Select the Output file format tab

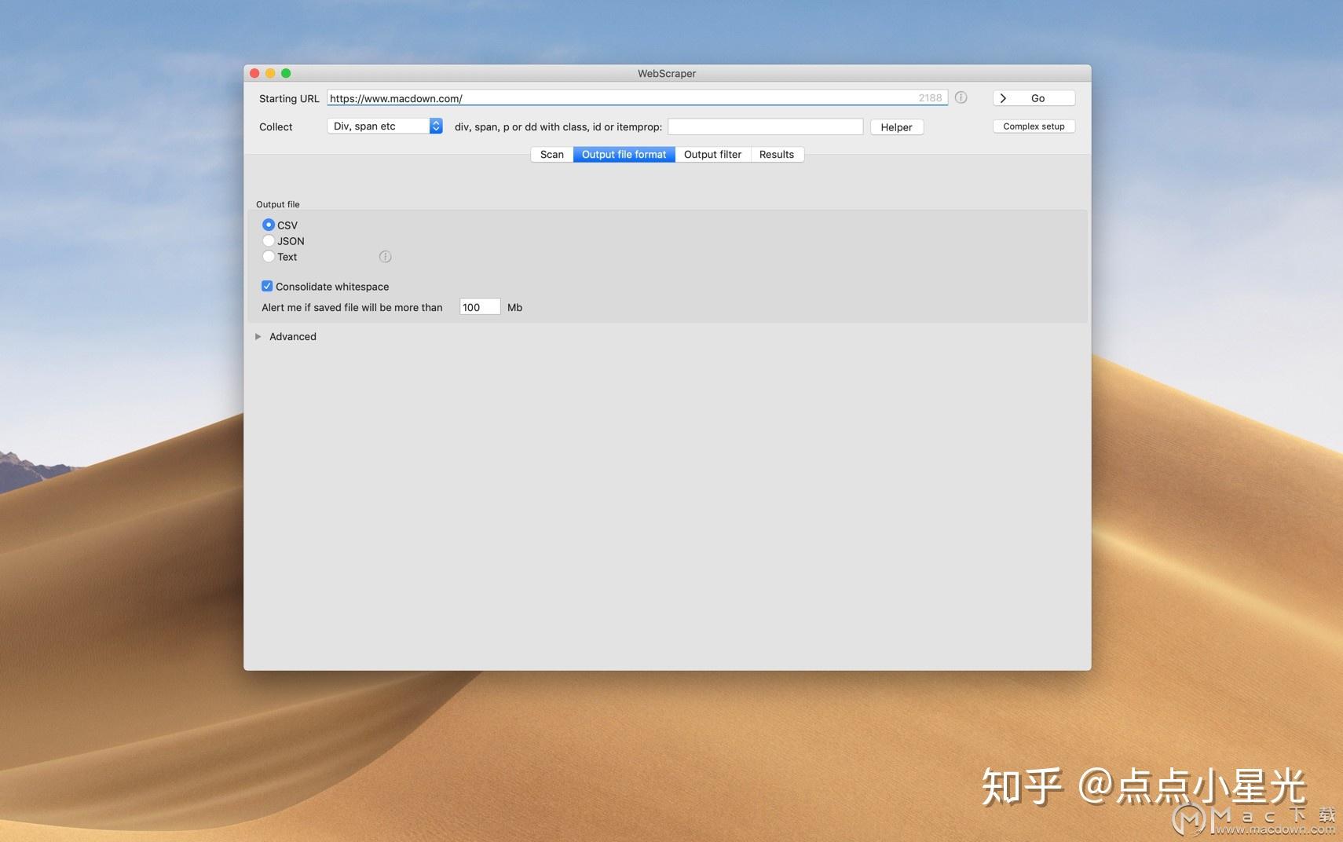(624, 155)
